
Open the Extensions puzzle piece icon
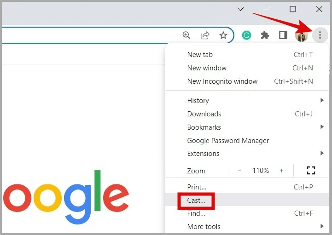(265, 35)
